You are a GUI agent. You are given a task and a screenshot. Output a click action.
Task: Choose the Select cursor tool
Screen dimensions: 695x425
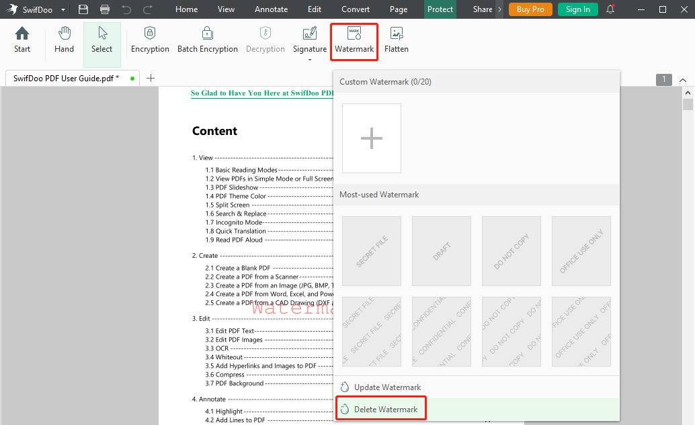click(102, 44)
